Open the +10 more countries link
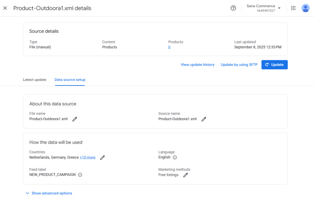The width and height of the screenshot is (314, 200). click(88, 157)
